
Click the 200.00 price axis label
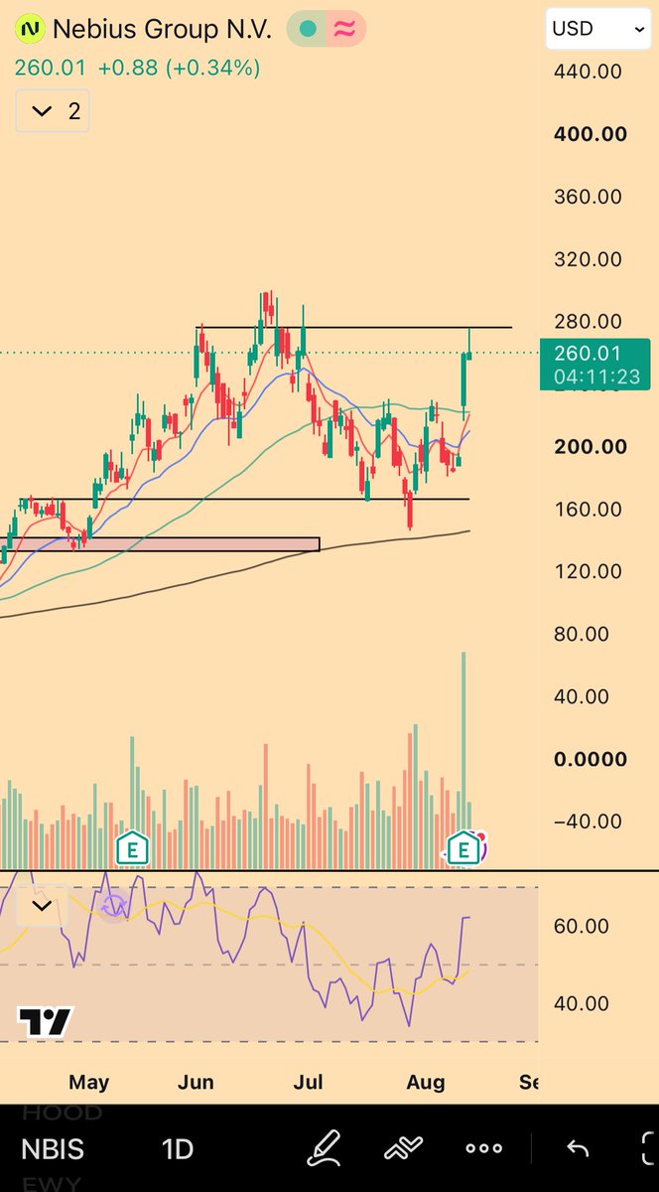[590, 447]
